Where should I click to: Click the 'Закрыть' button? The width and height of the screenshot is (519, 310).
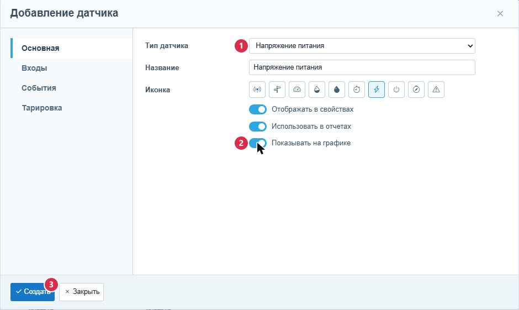click(x=81, y=292)
